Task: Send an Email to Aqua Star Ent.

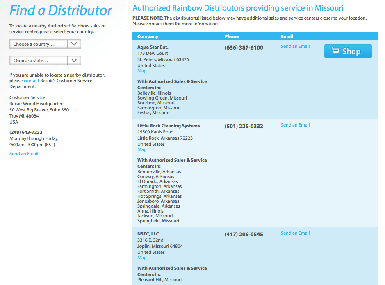Action: pos(295,46)
